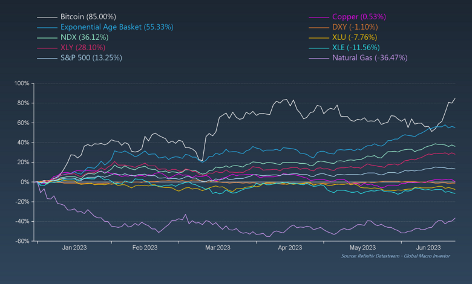Click the Apr 2023 x-axis label
The image size is (472, 284).
(290, 248)
